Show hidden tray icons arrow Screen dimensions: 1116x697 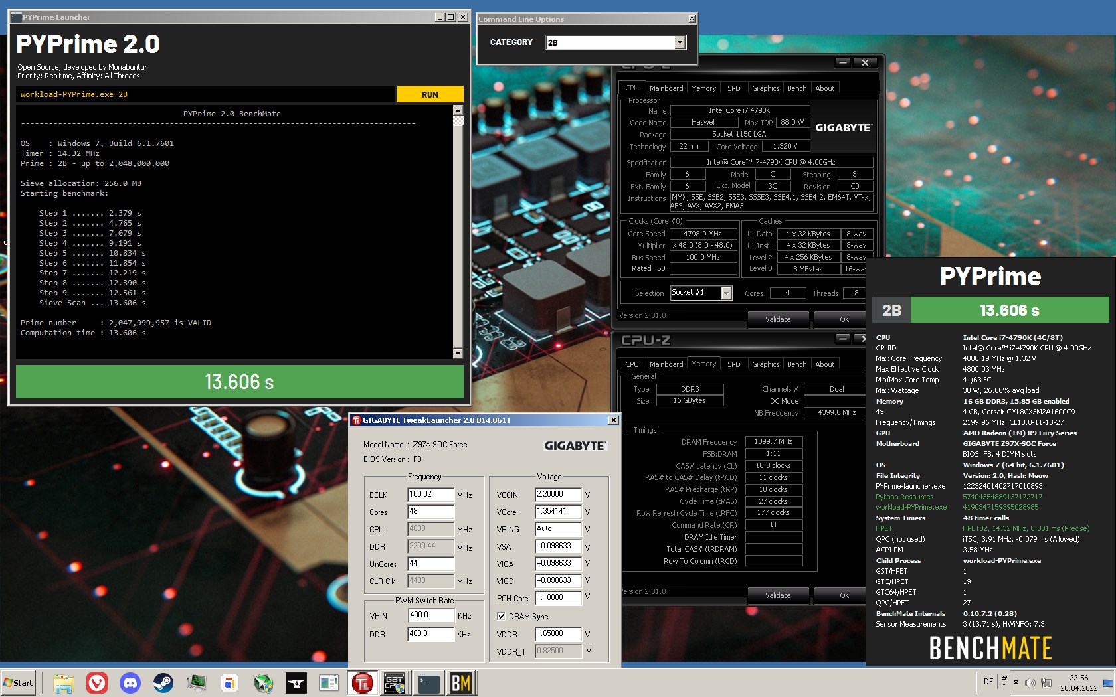[x=1016, y=682]
